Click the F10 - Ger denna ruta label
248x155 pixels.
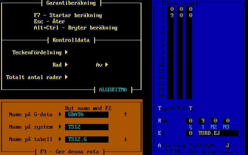coord(201,152)
